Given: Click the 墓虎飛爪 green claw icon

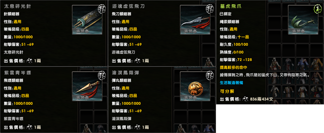Looking at the screenshot, I should pyautogui.click(x=303, y=20).
